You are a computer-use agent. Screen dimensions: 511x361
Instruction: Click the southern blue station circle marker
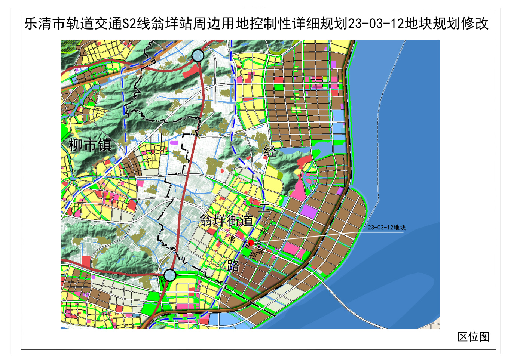pos(170,275)
